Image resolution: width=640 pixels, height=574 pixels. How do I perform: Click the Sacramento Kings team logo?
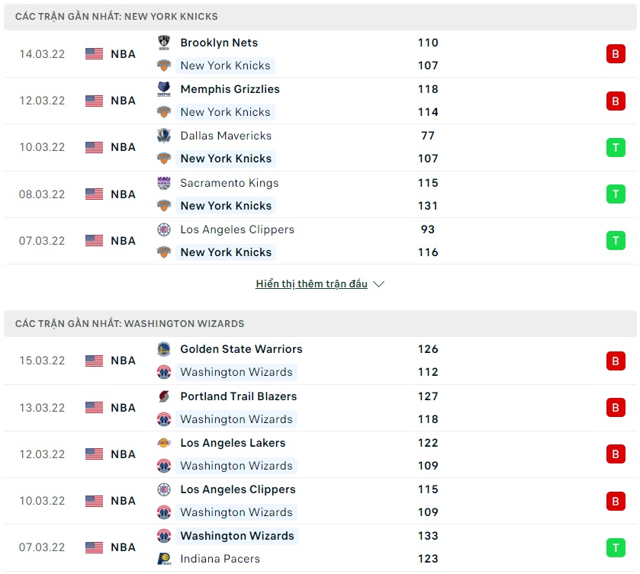(x=164, y=183)
